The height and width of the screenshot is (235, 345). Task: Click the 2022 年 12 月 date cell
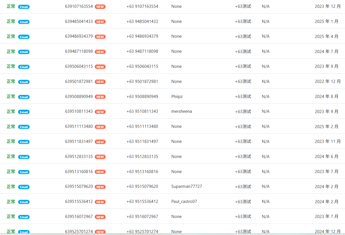327,81
